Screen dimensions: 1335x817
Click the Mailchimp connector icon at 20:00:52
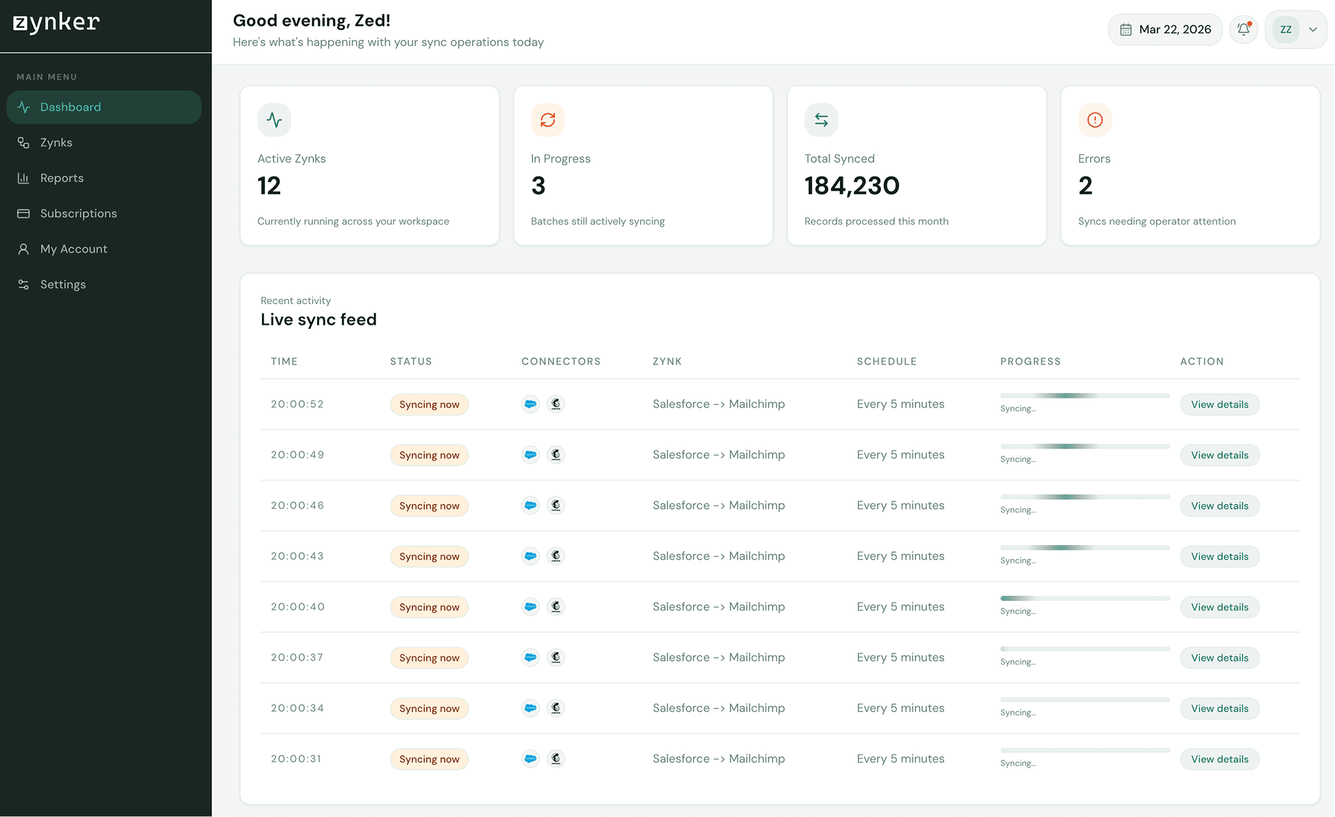coord(556,404)
